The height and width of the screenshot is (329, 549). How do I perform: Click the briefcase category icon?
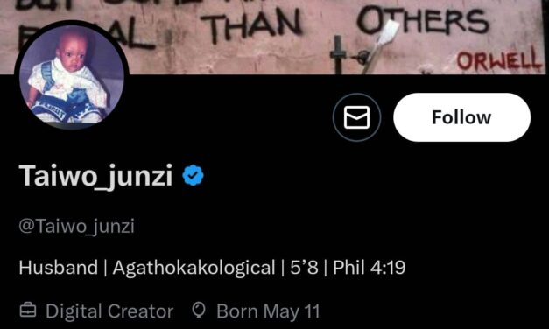28,310
